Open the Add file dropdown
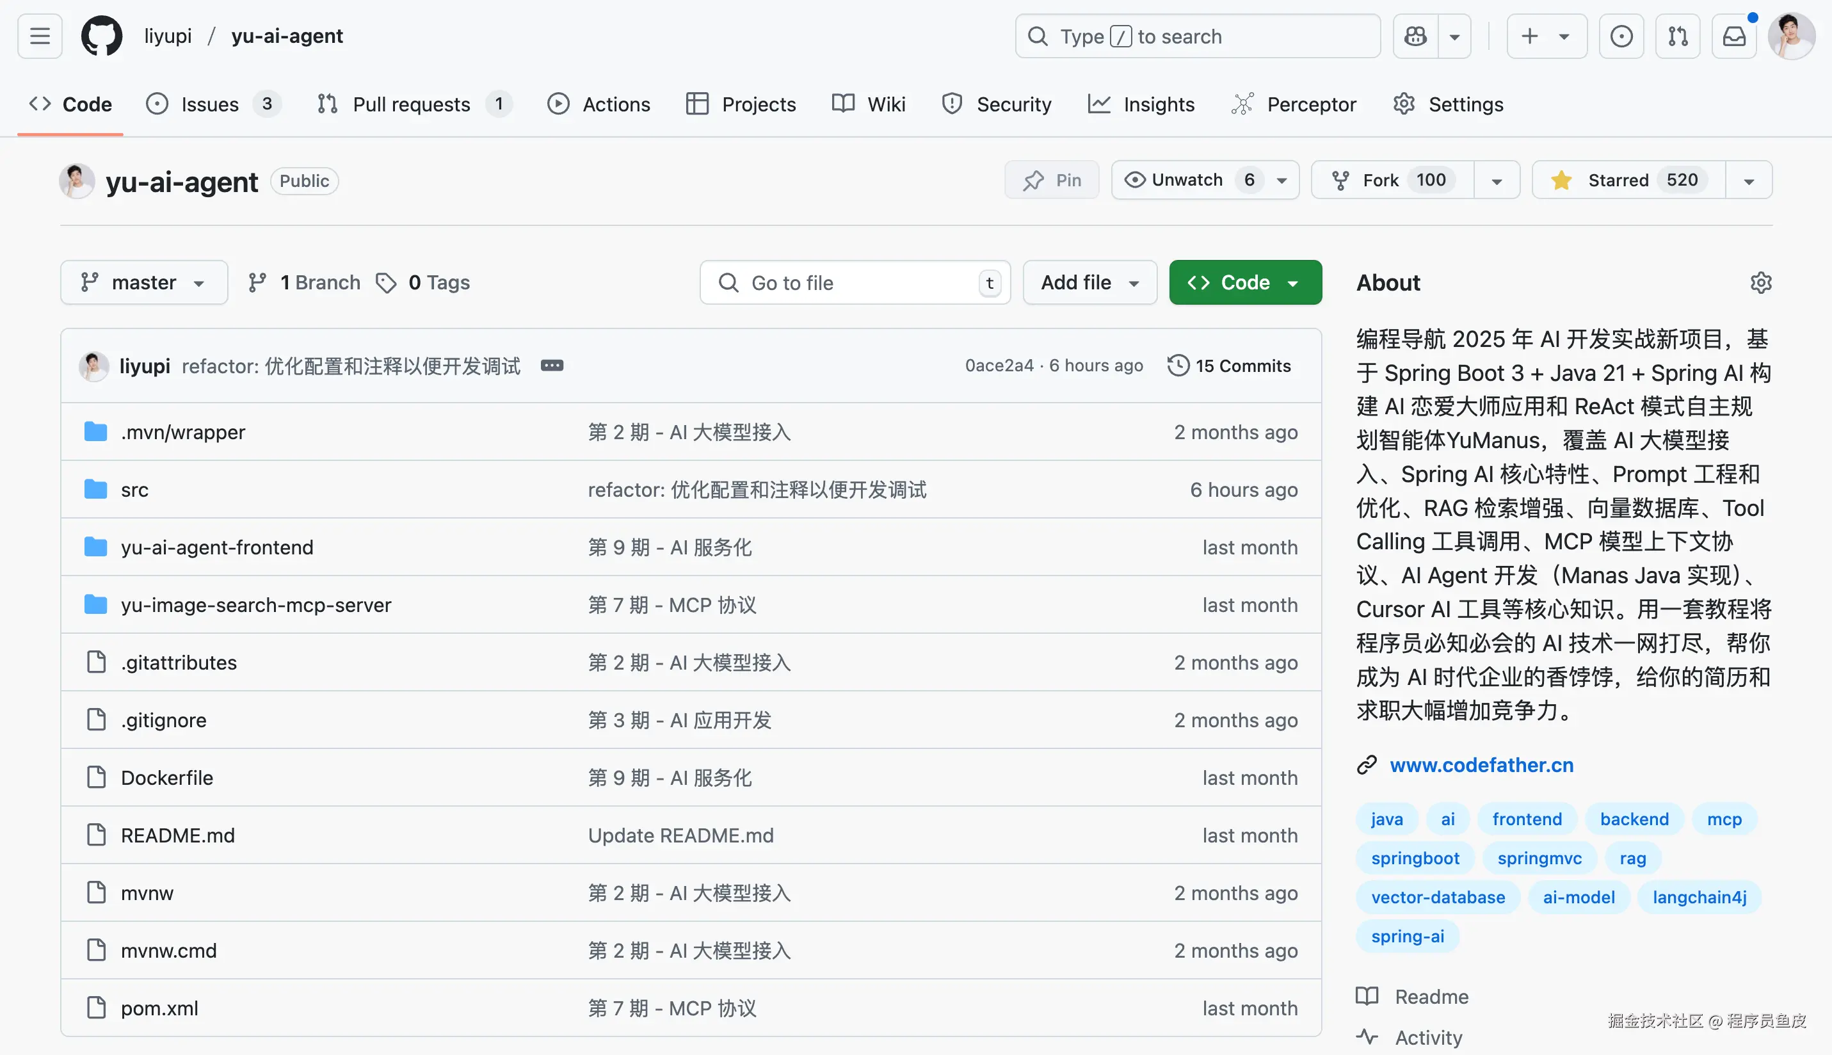This screenshot has height=1055, width=1832. tap(1089, 282)
